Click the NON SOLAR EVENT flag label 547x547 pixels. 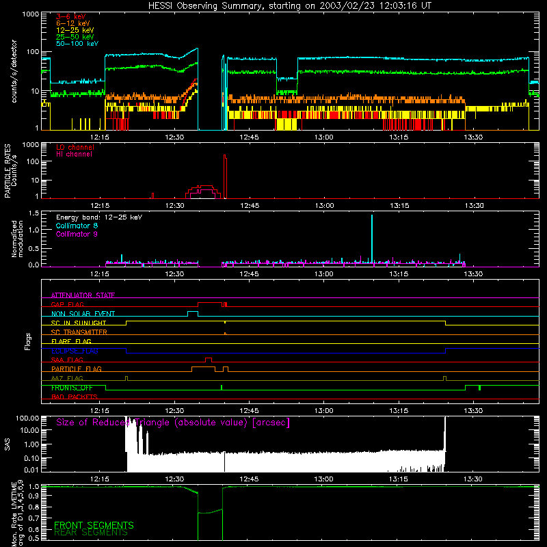83,314
